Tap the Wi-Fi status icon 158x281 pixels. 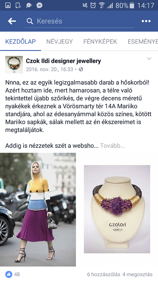tap(102, 5)
